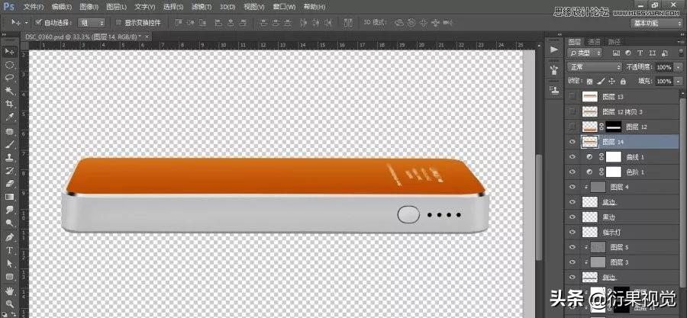Viewport: 687px width, 318px height.
Task: Show hidden layer 图层 12 拷贝 3
Action: click(x=572, y=111)
